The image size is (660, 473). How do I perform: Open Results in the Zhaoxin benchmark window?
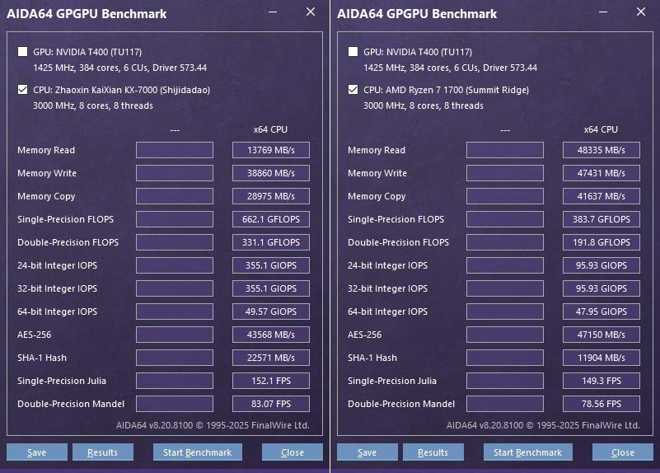pyautogui.click(x=102, y=452)
